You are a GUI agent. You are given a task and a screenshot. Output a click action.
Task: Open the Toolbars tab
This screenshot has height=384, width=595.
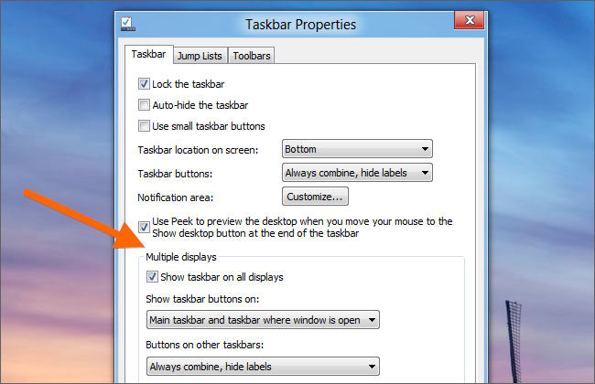(x=251, y=56)
